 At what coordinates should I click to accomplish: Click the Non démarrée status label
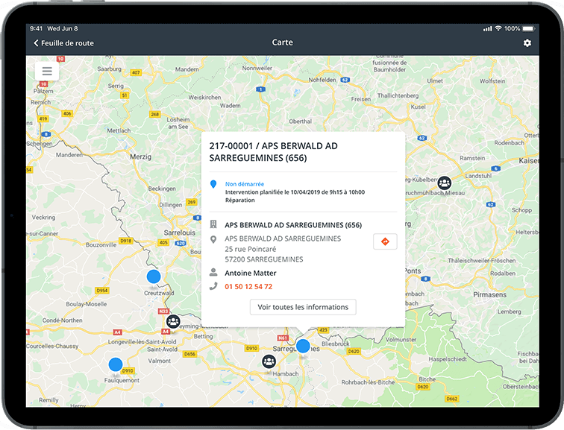tap(245, 184)
